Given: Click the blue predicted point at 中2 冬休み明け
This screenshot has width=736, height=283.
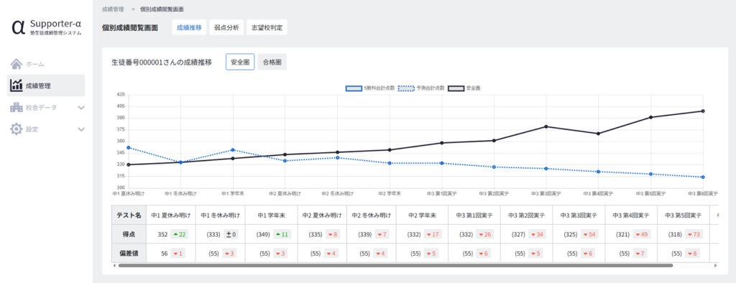Looking at the screenshot, I should pos(338,158).
